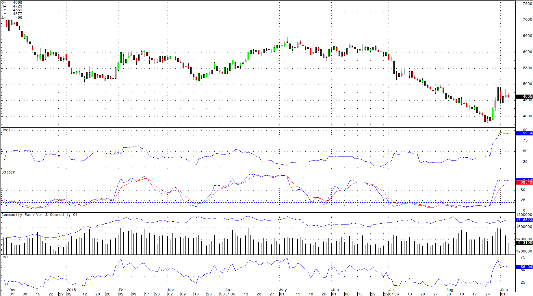Screen dimensions: 533x296
Task: Click the open price value 4668
Action: point(18,3)
